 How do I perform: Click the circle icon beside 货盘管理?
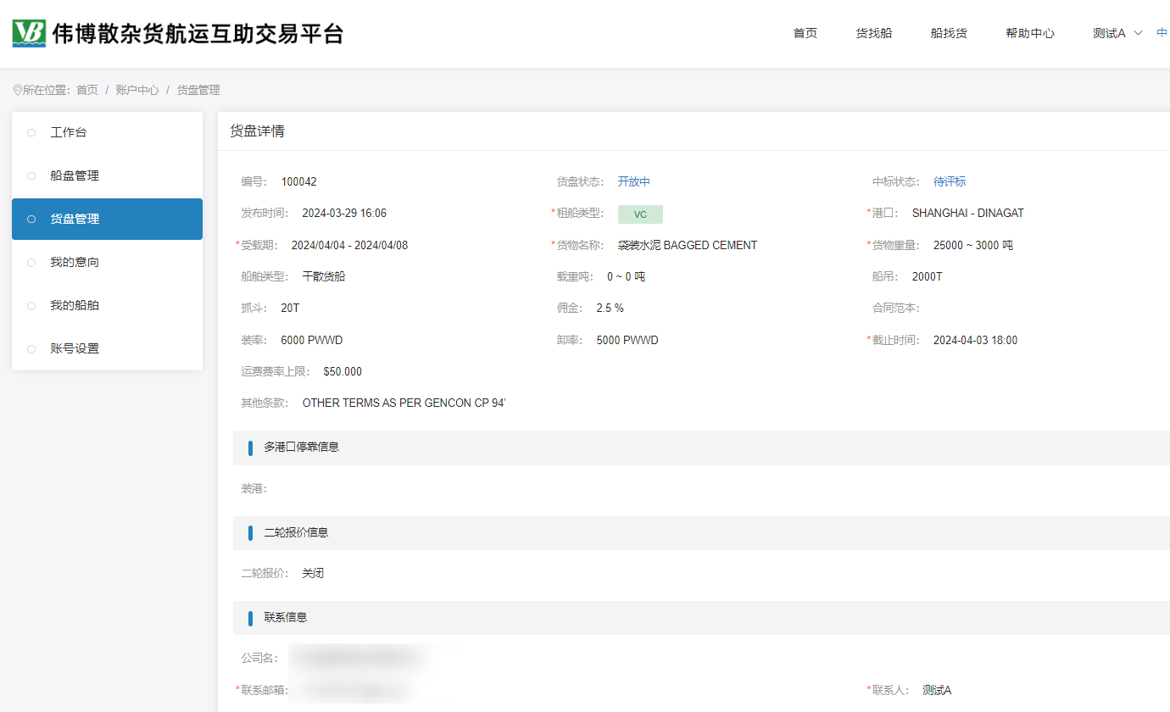click(31, 220)
